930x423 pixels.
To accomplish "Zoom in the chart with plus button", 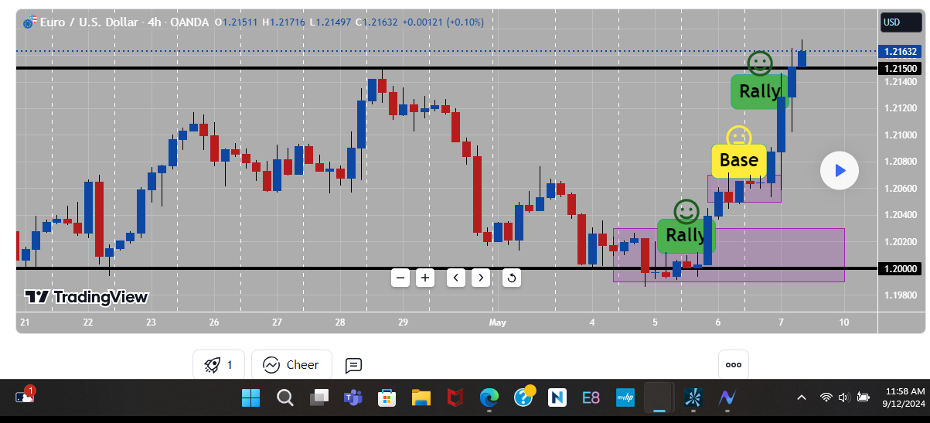I will click(x=424, y=278).
